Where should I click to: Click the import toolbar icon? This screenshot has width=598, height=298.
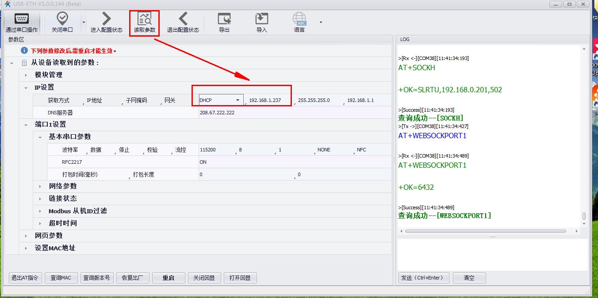261,19
